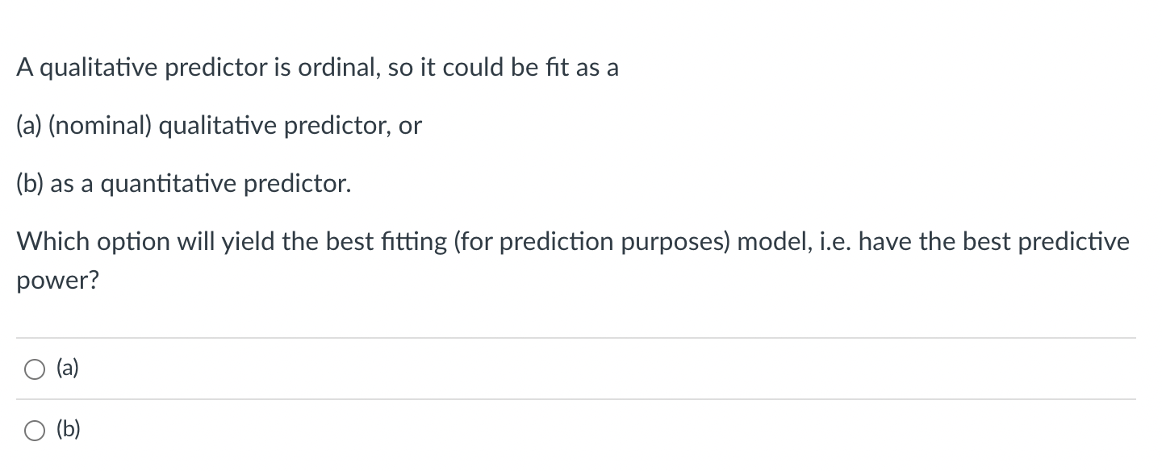Image resolution: width=1162 pixels, height=471 pixels.
Task: Click the line reading (a) (nominal) qualitative predictor
Action: coord(219,125)
